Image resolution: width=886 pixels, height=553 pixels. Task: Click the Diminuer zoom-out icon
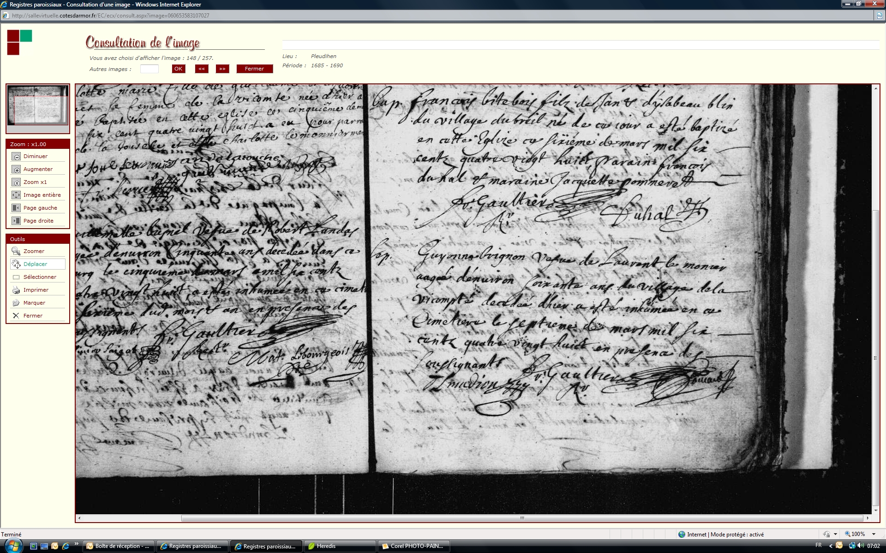pyautogui.click(x=16, y=157)
